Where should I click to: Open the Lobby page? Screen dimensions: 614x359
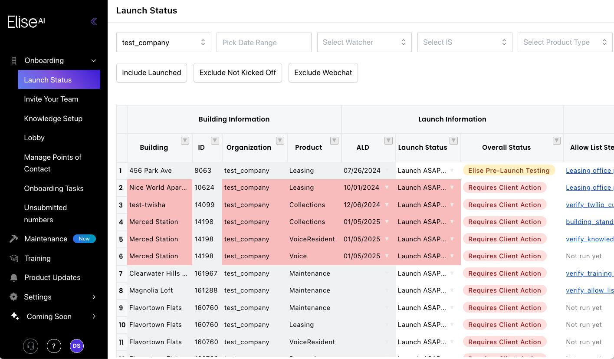(x=34, y=138)
